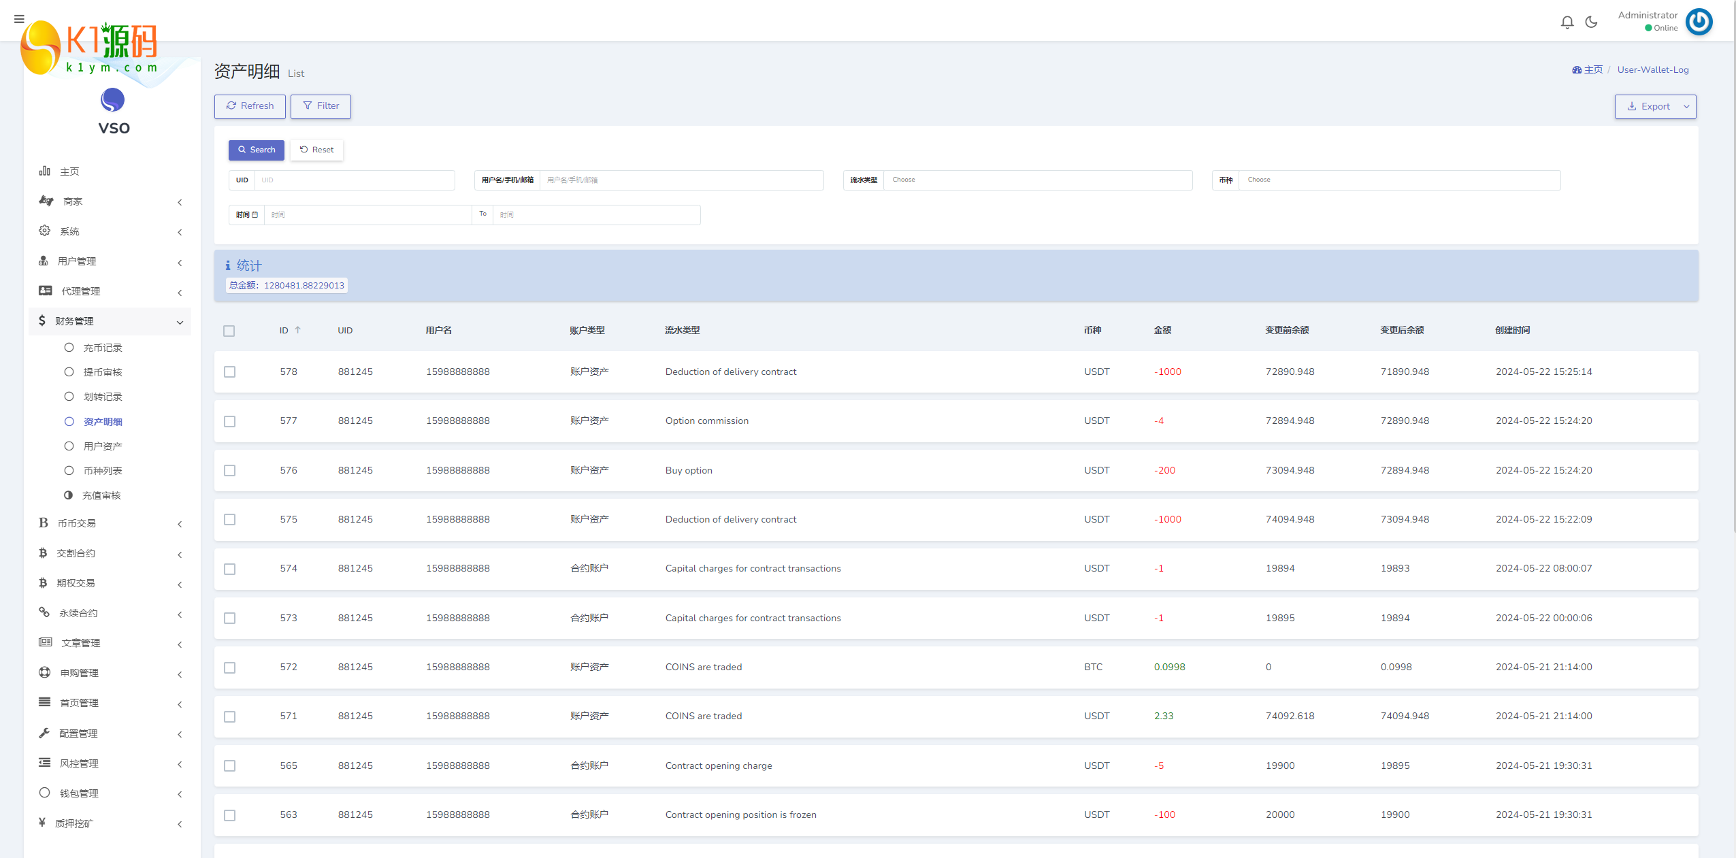Open the 用户资产 submenu item
The height and width of the screenshot is (858, 1736).
[103, 446]
